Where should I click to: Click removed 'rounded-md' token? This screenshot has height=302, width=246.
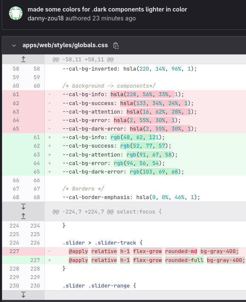(181, 251)
